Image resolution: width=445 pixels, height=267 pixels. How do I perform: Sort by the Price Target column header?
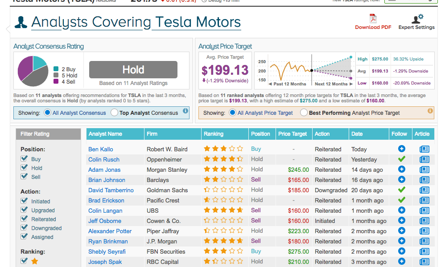tap(294, 134)
